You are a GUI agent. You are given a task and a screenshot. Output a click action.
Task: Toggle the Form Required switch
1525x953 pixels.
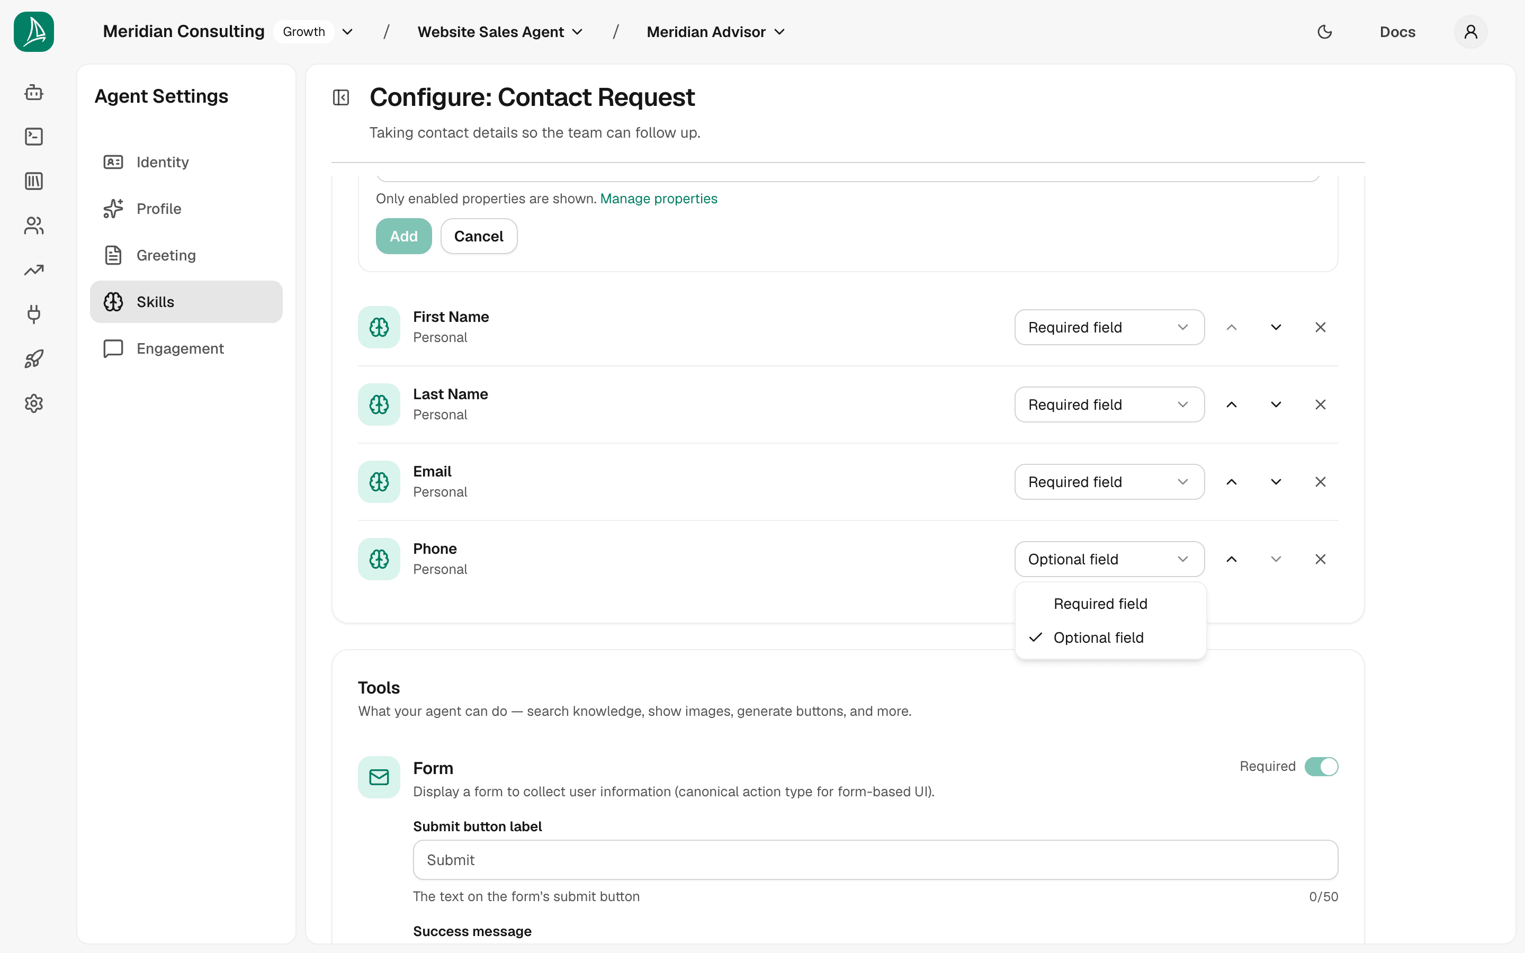(1321, 767)
